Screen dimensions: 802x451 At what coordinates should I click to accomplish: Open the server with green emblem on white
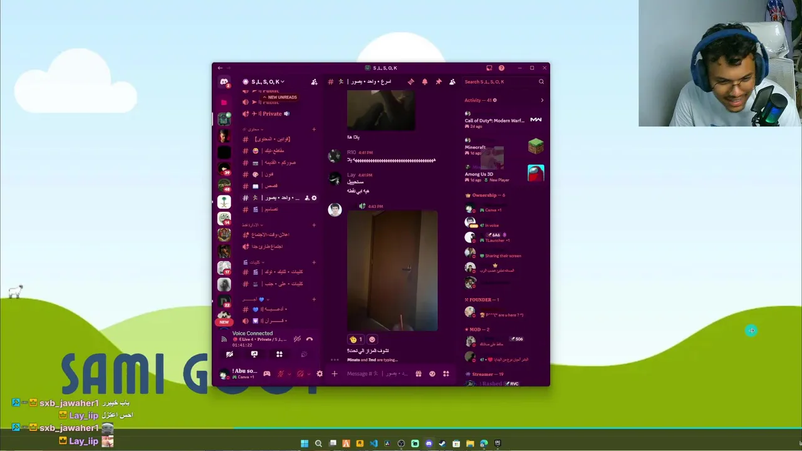click(x=224, y=202)
